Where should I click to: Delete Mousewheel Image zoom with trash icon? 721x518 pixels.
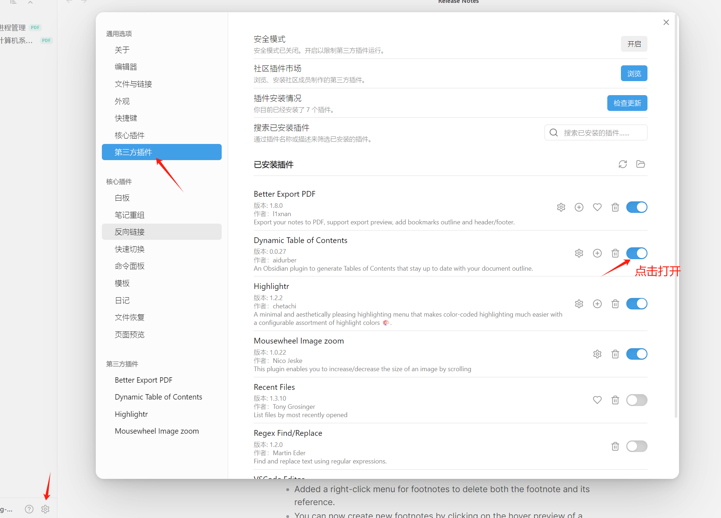coord(615,354)
